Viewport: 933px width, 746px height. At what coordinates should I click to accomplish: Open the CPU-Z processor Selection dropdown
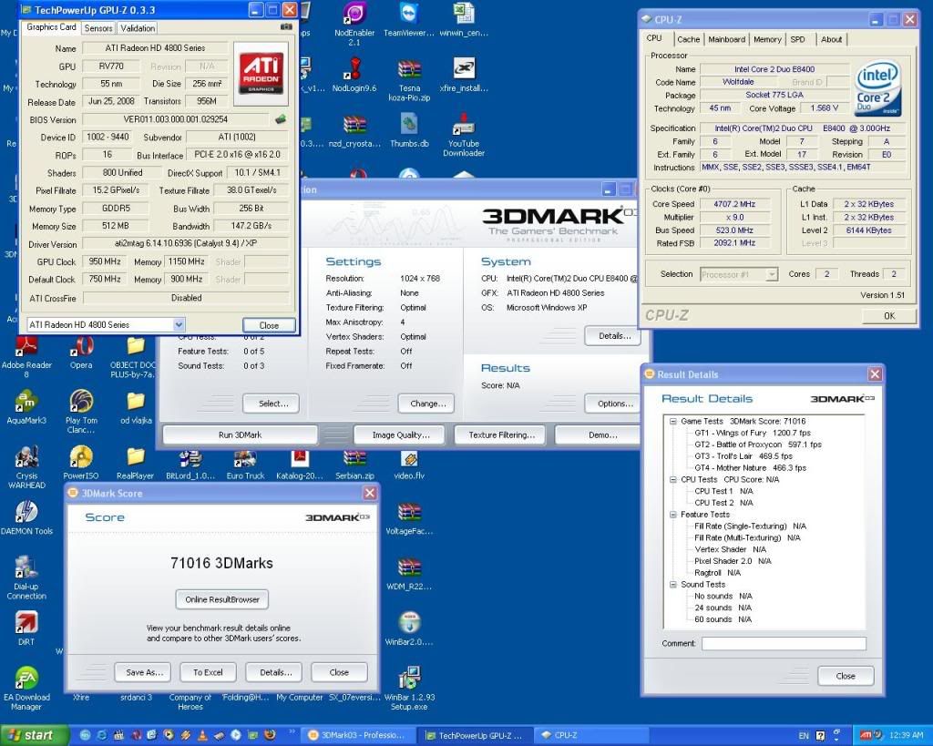pos(772,274)
